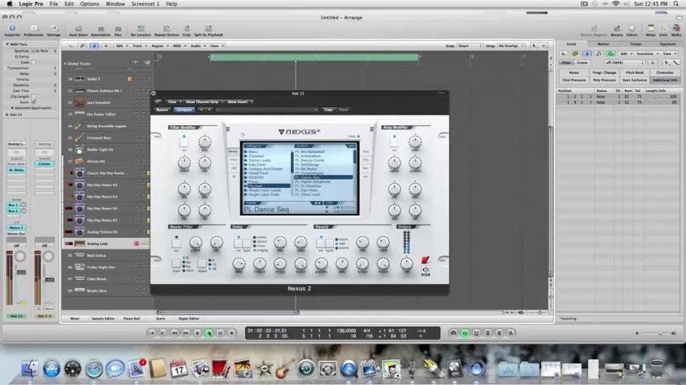686x385 pixels.
Task: Switch to the Tempo tab
Action: 635,44
